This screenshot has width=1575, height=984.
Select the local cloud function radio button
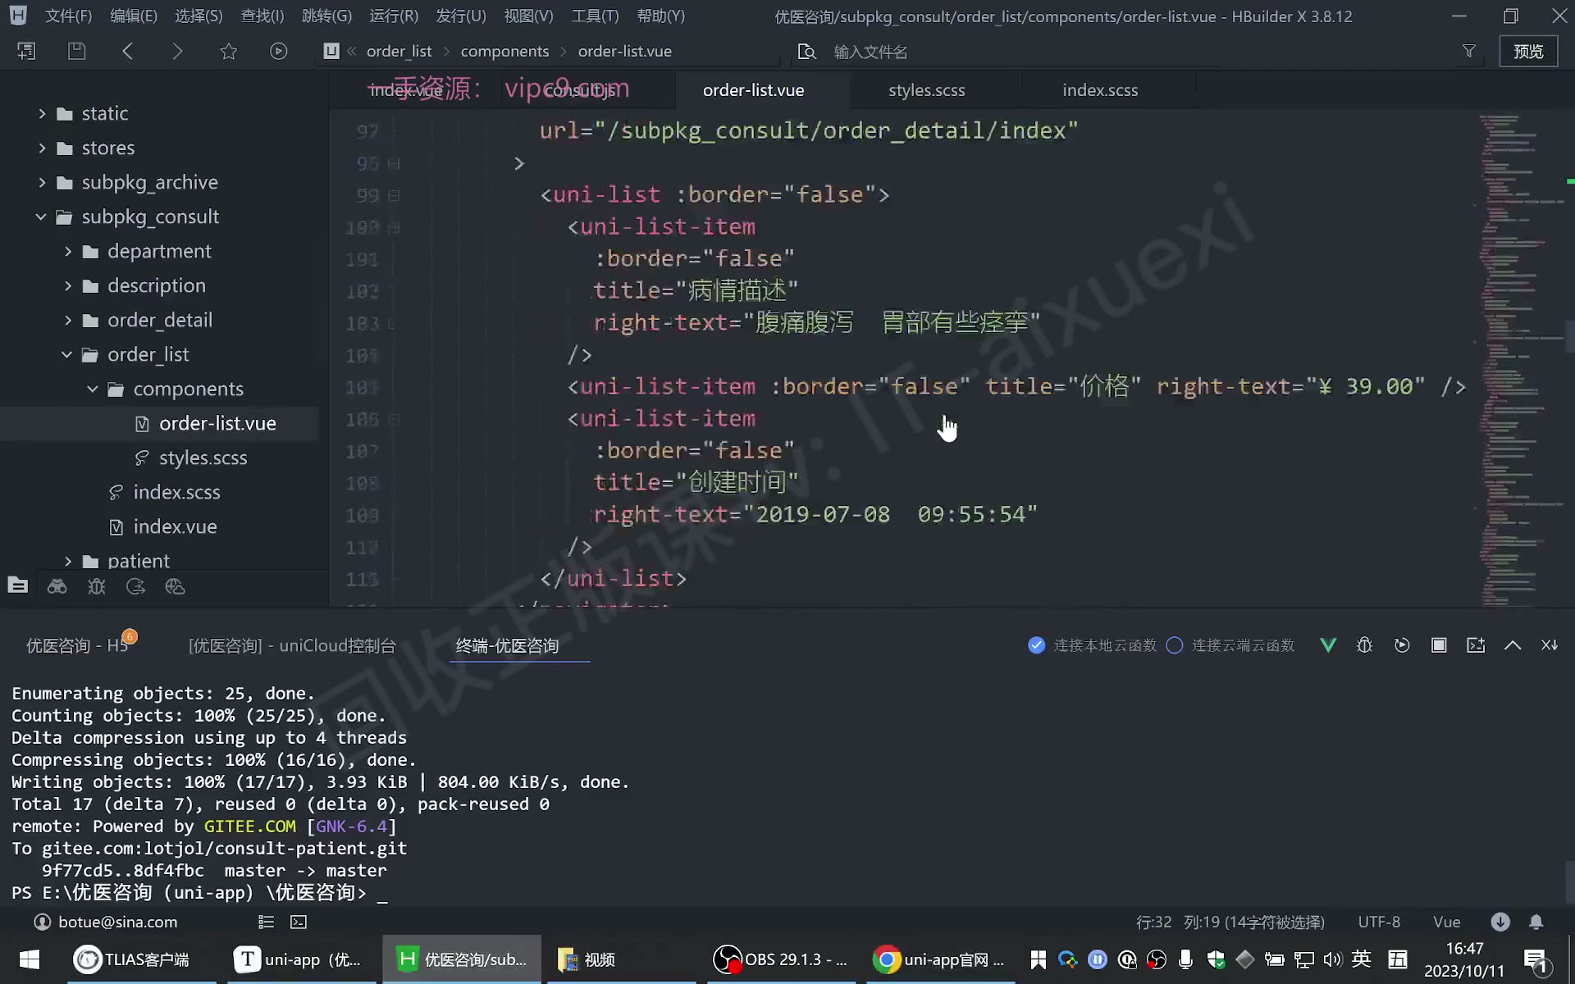tap(1037, 645)
